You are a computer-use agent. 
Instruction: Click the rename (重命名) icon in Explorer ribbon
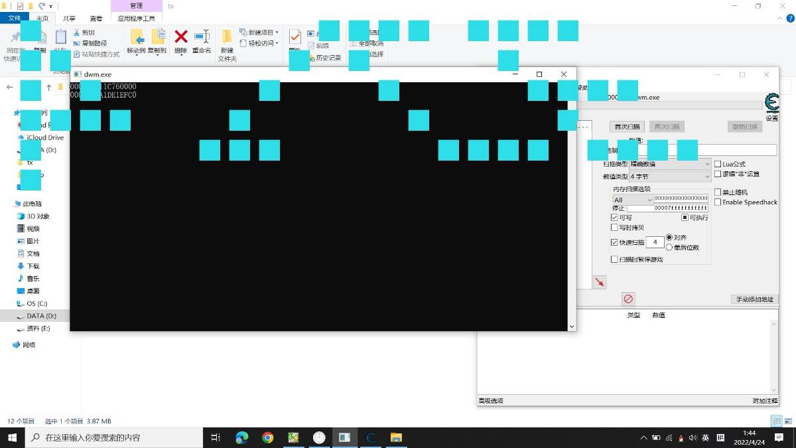pos(202,37)
